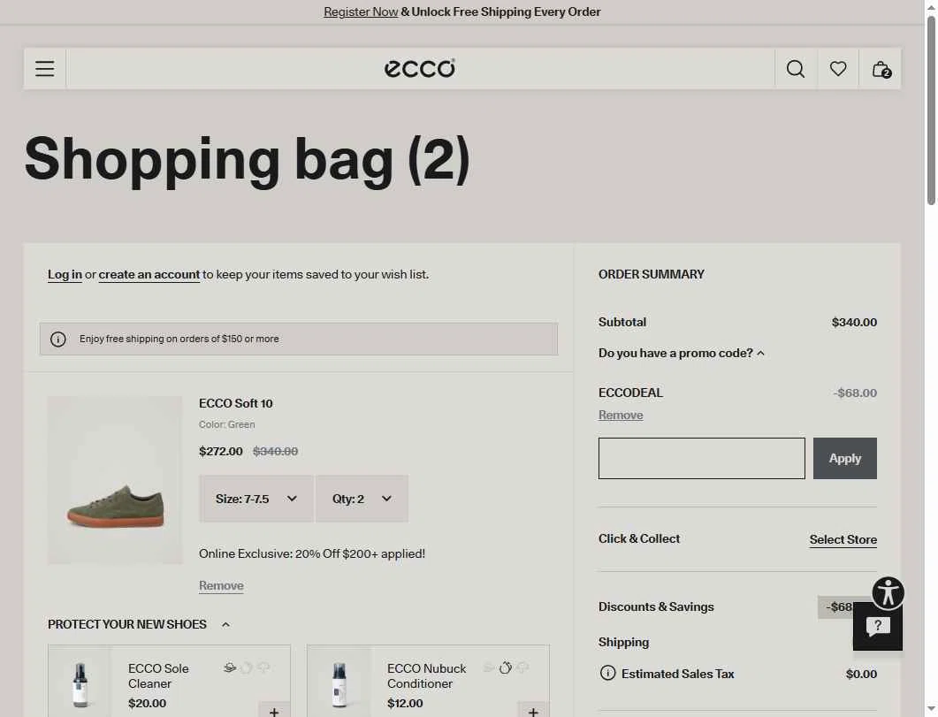Click the -$68.00 ECCODEAL discount amount

point(855,393)
